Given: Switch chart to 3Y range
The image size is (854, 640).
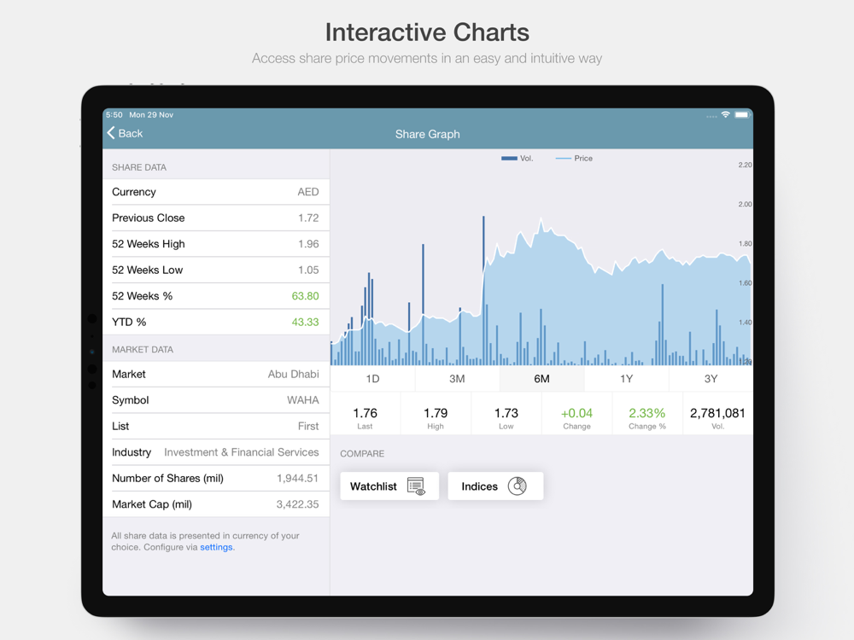Looking at the screenshot, I should pyautogui.click(x=711, y=379).
